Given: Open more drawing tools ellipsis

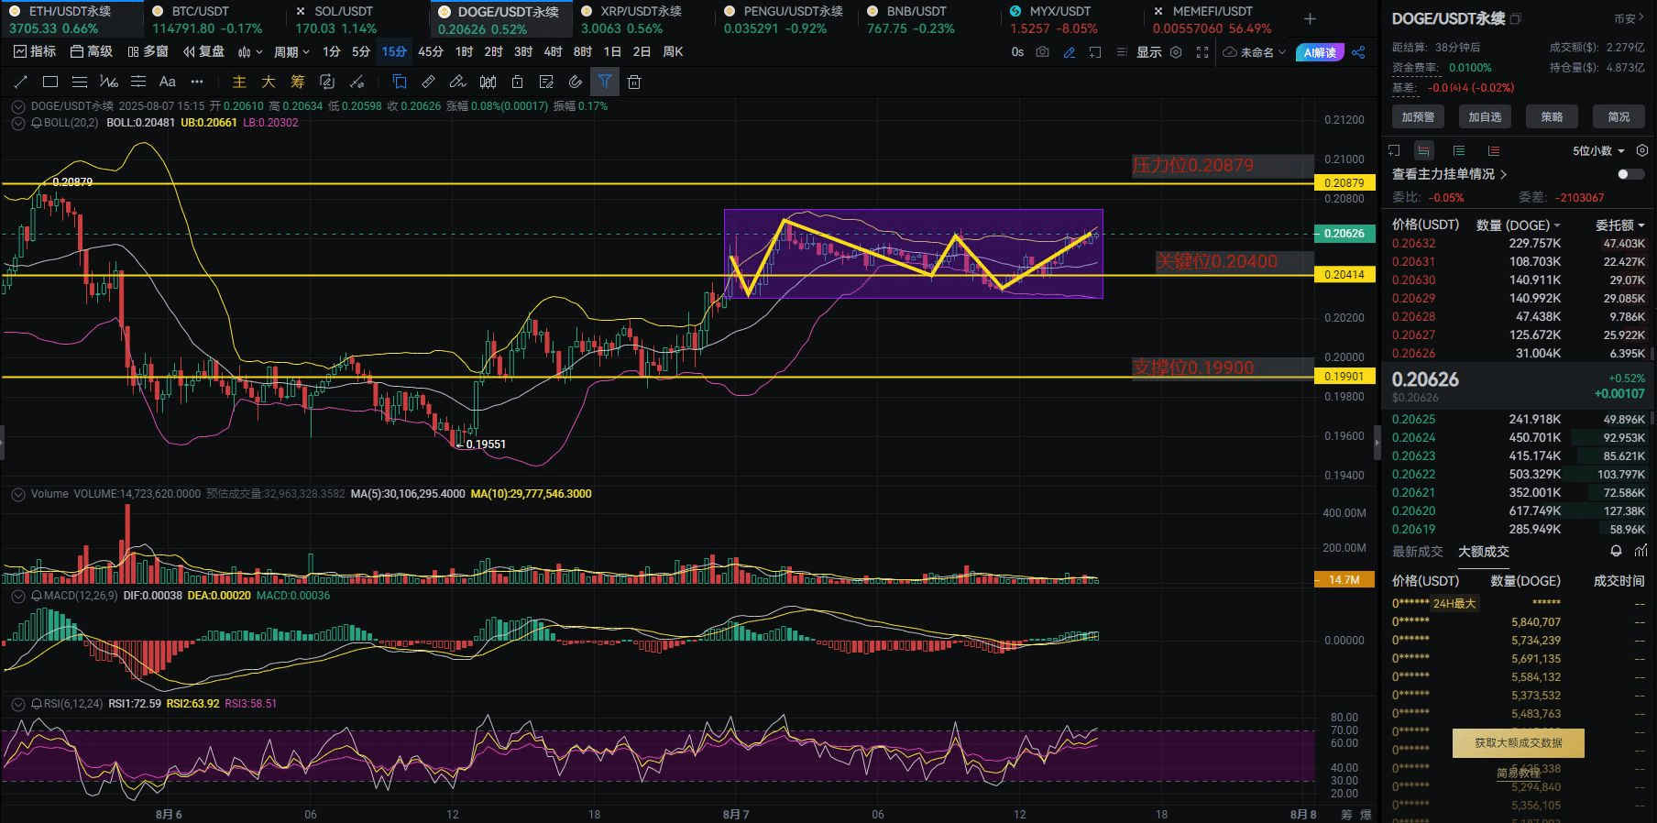Looking at the screenshot, I should click(x=197, y=82).
